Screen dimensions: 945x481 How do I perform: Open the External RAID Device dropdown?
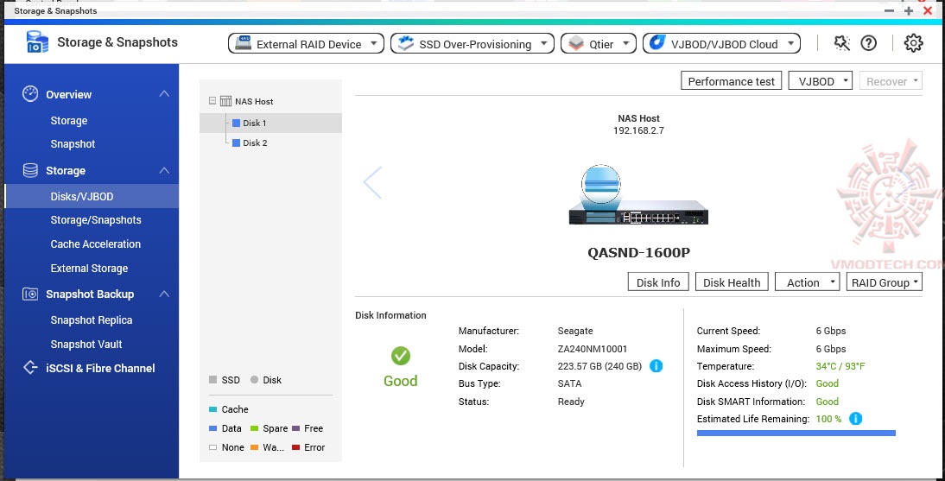coord(306,43)
